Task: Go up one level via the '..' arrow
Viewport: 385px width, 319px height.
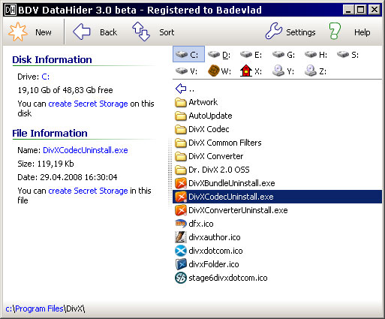Action: pos(181,89)
